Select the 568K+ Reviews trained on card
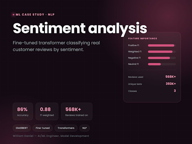This screenshot has width=192, height=144. pos(77,112)
